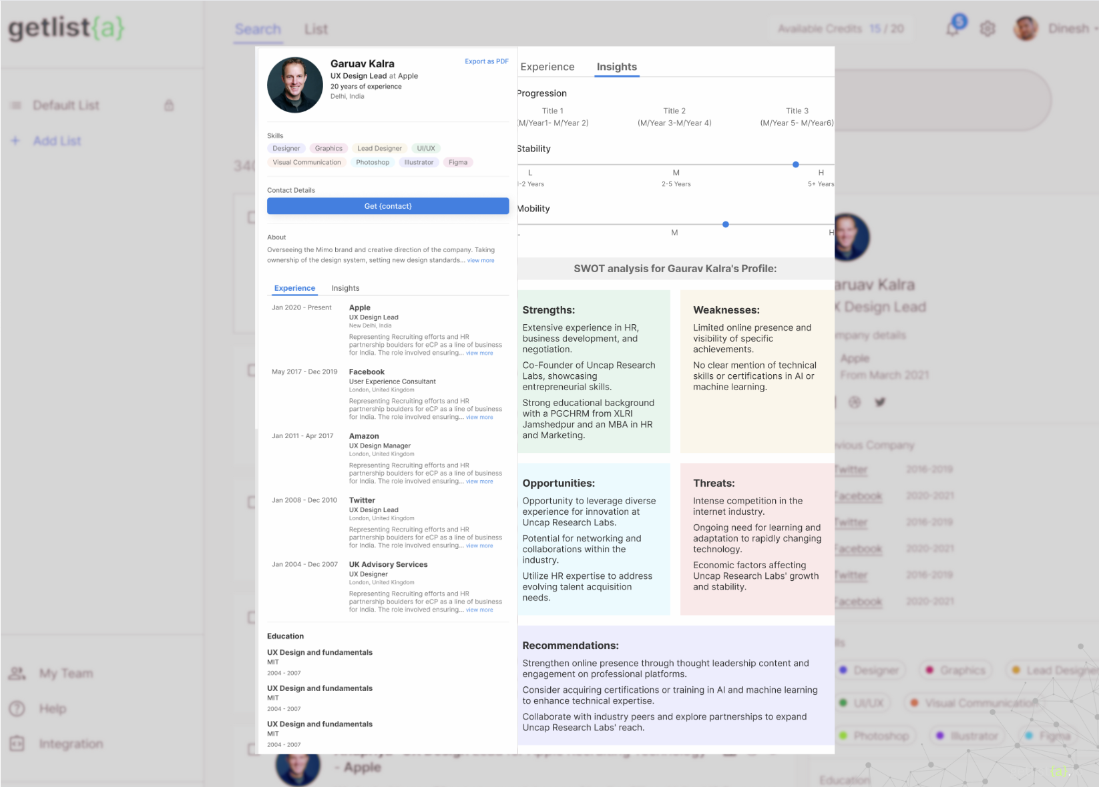Click Garuav Kalra's profile photo

[x=295, y=85]
